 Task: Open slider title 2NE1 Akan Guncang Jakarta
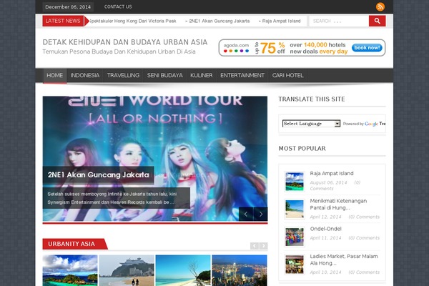(98, 175)
